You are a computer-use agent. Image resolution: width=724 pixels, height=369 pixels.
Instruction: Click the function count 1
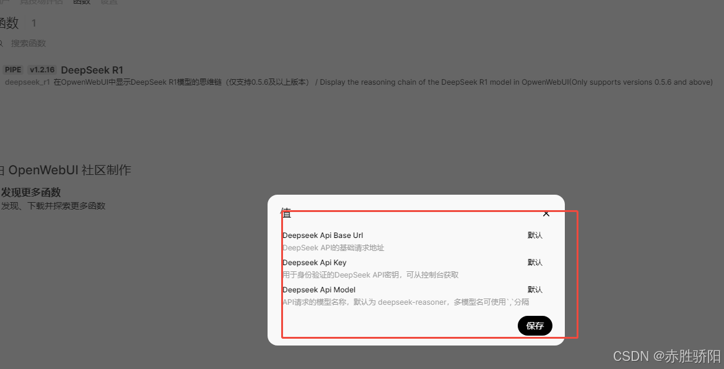point(33,23)
